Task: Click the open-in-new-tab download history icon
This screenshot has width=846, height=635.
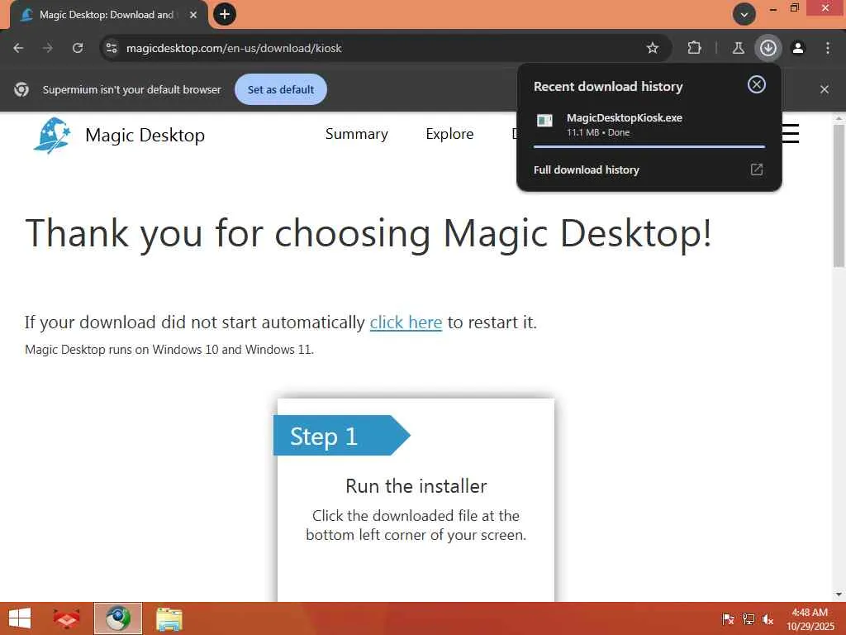Action: [757, 169]
